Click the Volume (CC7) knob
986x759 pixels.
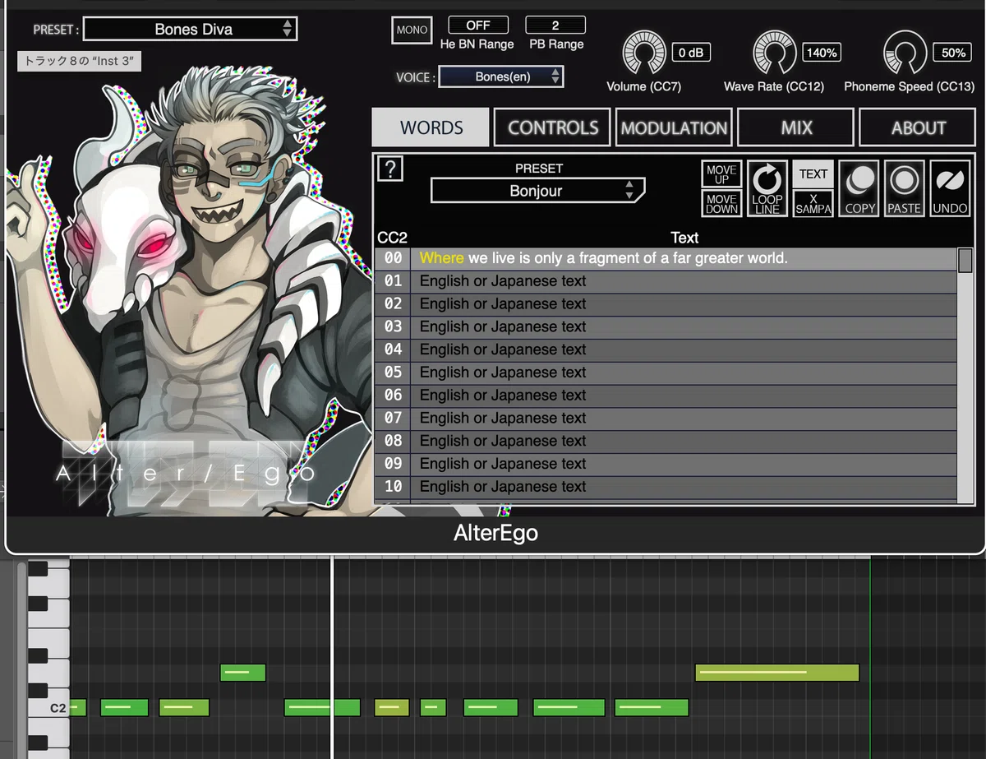645,54
